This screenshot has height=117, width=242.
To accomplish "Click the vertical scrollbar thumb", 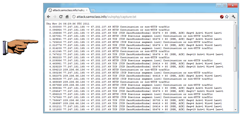I will tap(235, 48).
